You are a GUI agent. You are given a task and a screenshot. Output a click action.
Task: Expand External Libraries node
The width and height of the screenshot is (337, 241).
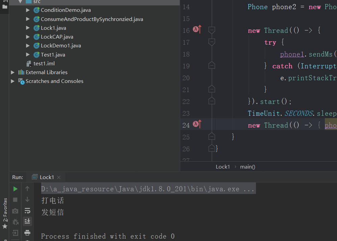(13, 72)
